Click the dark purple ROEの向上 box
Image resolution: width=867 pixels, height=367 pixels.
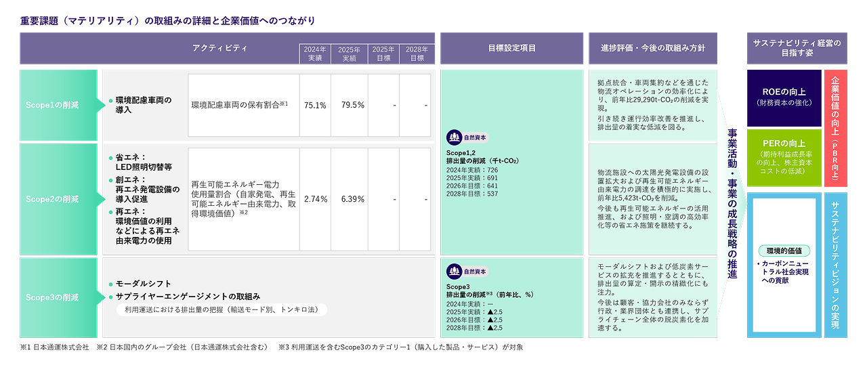(784, 98)
